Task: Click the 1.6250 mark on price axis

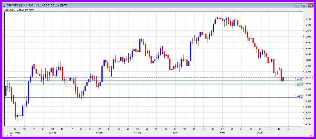Action: click(307, 125)
